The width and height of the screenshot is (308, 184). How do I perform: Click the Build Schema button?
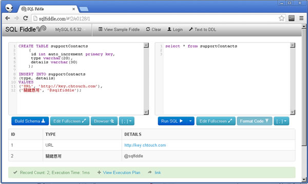pyautogui.click(x=30, y=121)
